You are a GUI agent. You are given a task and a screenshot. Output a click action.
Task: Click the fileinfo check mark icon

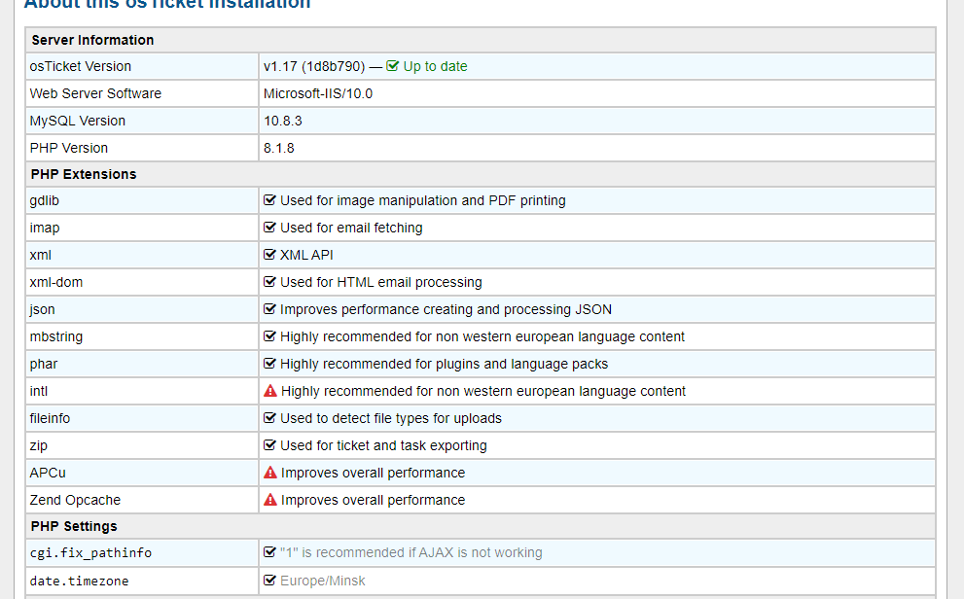click(269, 418)
